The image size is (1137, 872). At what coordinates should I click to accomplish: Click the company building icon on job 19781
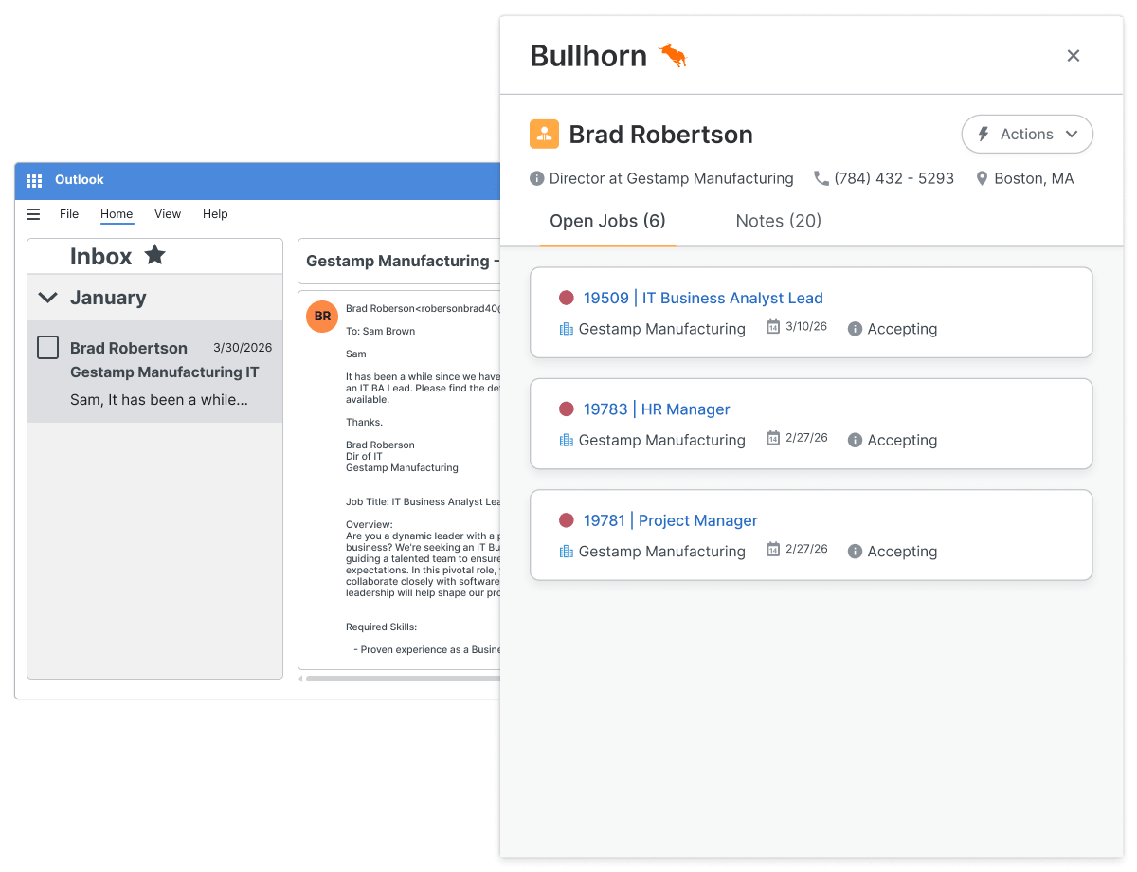click(x=567, y=551)
